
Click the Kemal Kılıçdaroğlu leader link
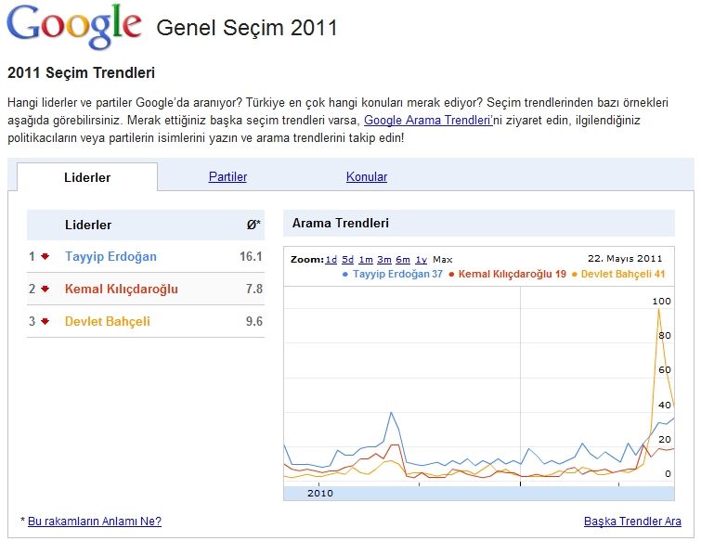pyautogui.click(x=121, y=290)
